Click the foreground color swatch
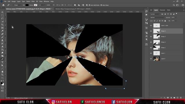Viewport: 185px width, 104px height. (2, 83)
